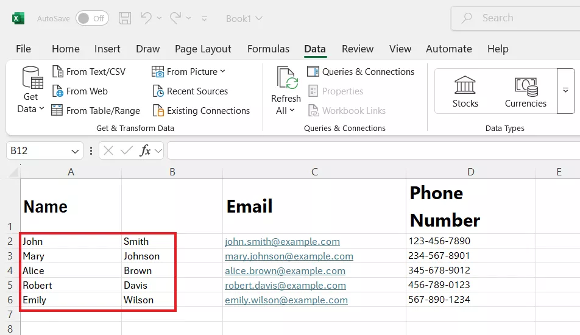This screenshot has width=580, height=335.
Task: Click the Undo arrow icon
Action: coord(146,18)
